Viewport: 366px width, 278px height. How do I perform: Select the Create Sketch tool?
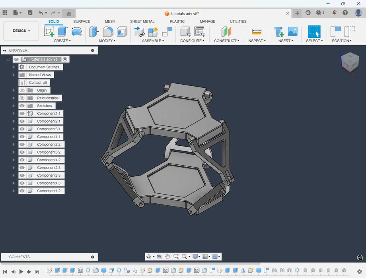49,31
